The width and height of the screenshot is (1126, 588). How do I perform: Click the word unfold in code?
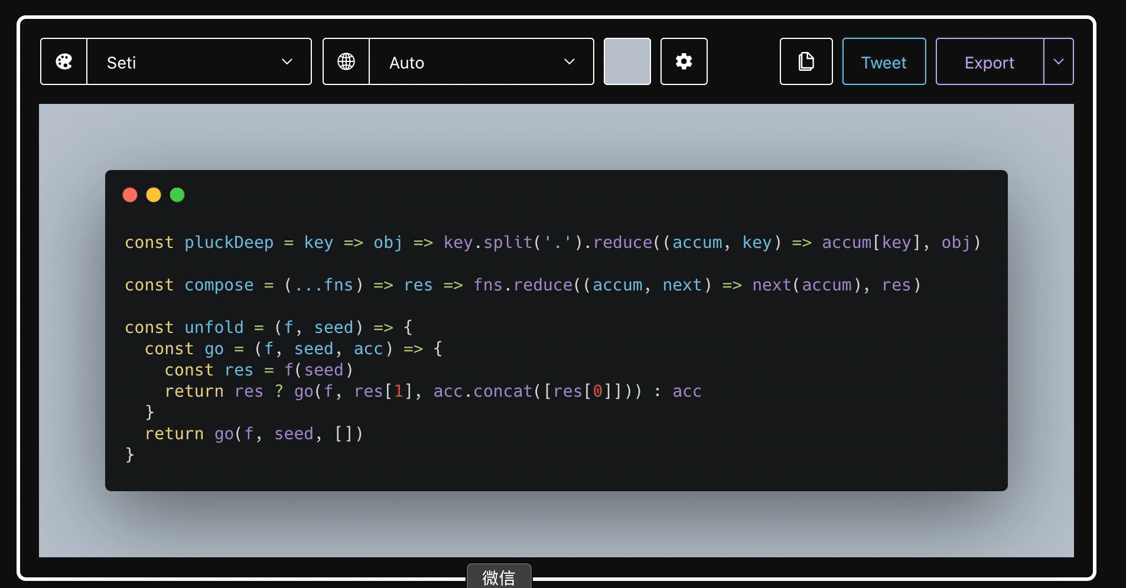[214, 328]
